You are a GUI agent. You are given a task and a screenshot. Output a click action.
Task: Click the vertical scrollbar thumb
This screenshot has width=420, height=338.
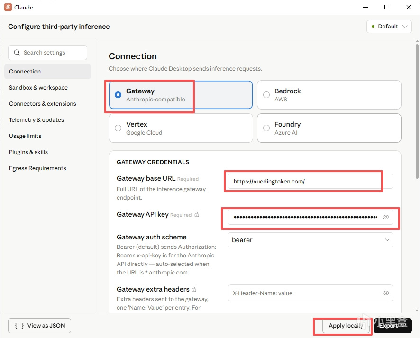click(417, 111)
